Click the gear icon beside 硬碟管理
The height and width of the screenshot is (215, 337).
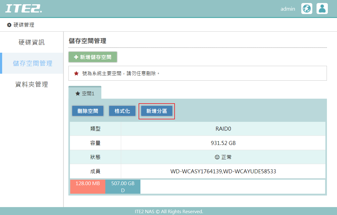click(9, 25)
